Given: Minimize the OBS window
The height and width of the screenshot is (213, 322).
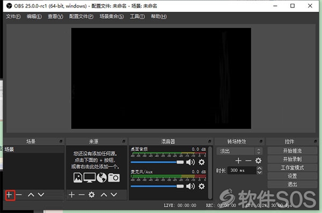Looking at the screenshot, I should point(275,6).
